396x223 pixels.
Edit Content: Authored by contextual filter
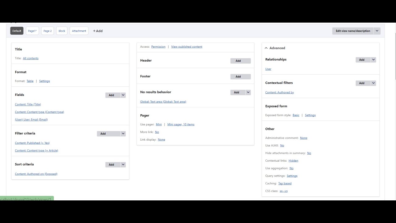tap(280, 92)
